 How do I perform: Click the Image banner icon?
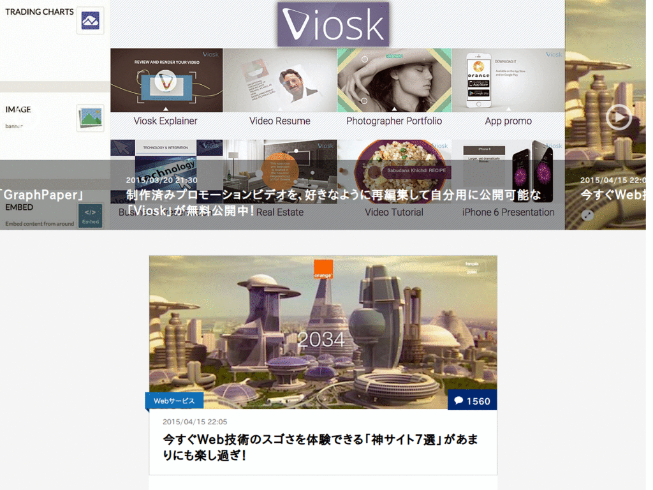click(x=91, y=118)
